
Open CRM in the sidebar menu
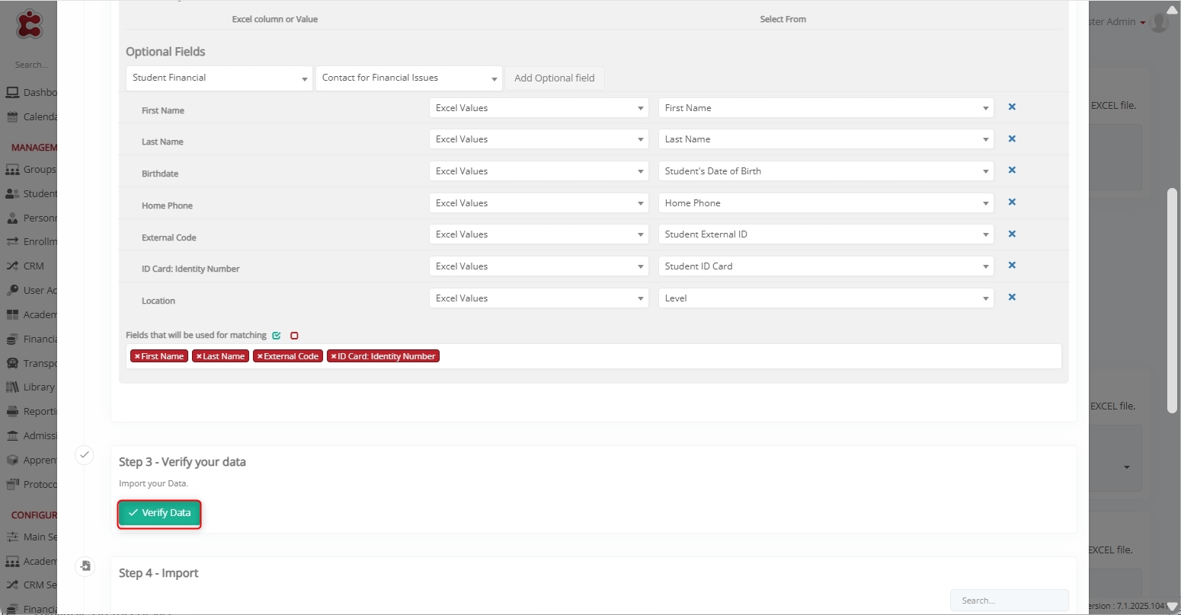coord(34,266)
